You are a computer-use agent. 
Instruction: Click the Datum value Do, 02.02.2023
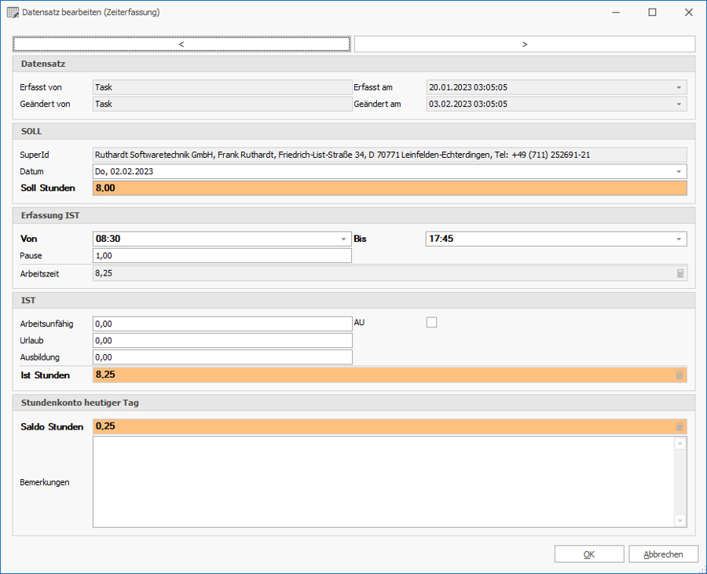124,172
